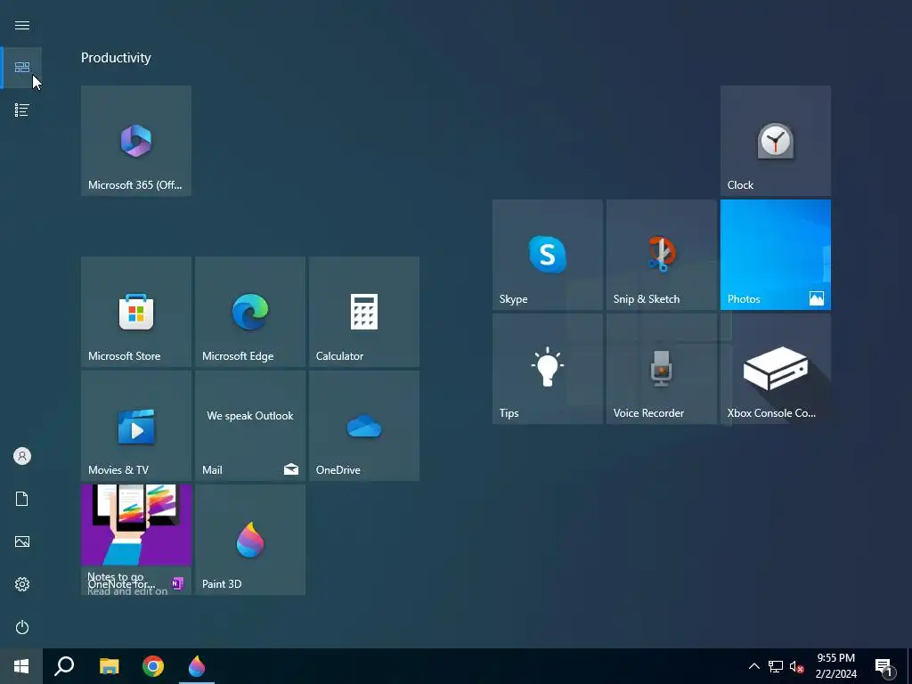The image size is (912, 684).
Task: Open Xbox Console Companion tile
Action: pyautogui.click(x=776, y=369)
